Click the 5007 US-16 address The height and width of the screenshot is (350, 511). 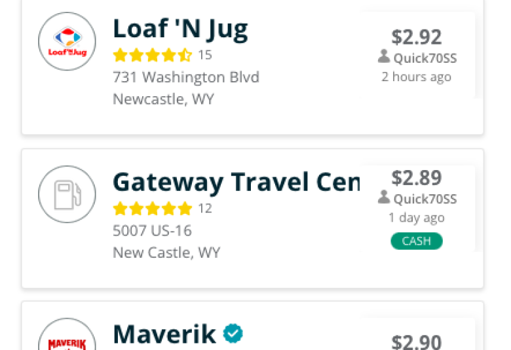[x=152, y=230]
